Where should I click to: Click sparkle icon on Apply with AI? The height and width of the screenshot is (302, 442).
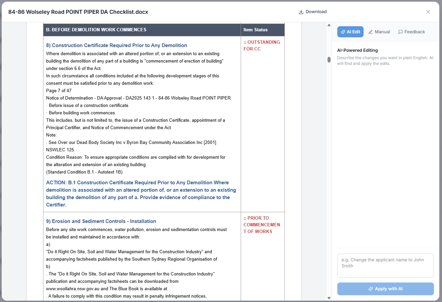[371, 289]
